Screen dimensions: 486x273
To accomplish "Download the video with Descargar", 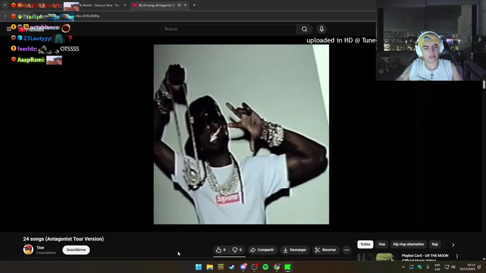I will pyautogui.click(x=295, y=250).
